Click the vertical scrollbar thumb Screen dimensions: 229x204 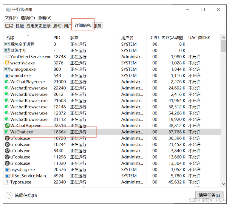click(223, 46)
